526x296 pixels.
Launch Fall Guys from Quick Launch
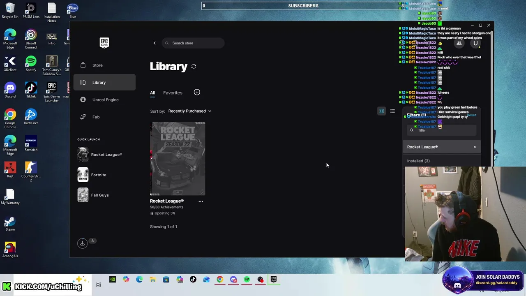93,195
